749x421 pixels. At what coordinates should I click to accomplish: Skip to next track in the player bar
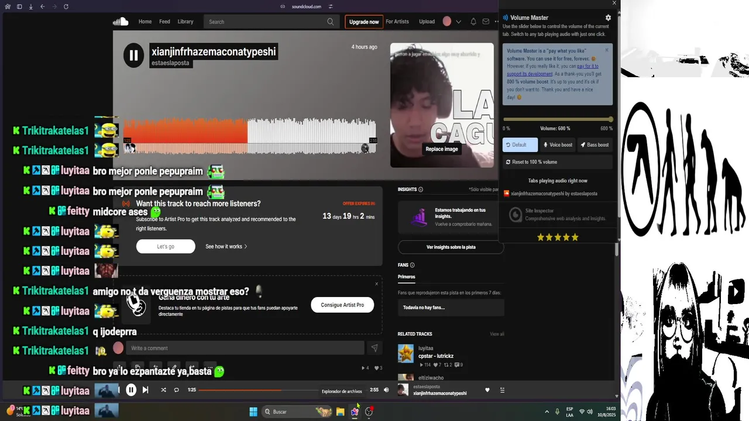pyautogui.click(x=146, y=390)
